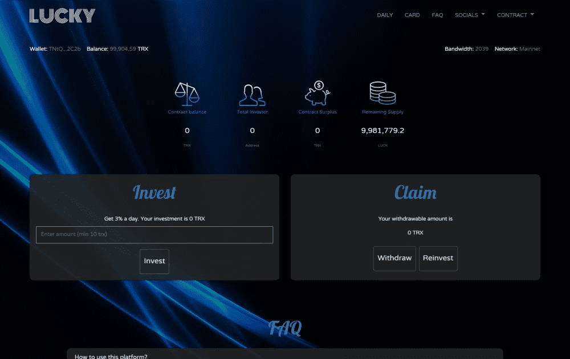
Task: Click the Network Mainnet label
Action: click(531, 48)
